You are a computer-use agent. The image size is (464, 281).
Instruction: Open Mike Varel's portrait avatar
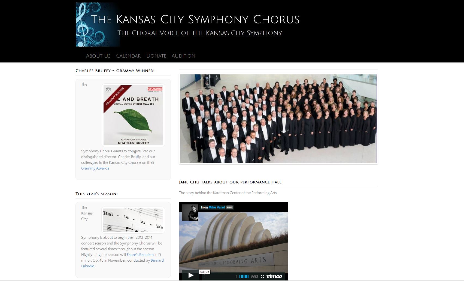pos(190,212)
